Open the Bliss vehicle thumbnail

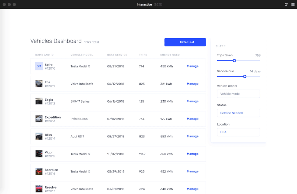39,136
